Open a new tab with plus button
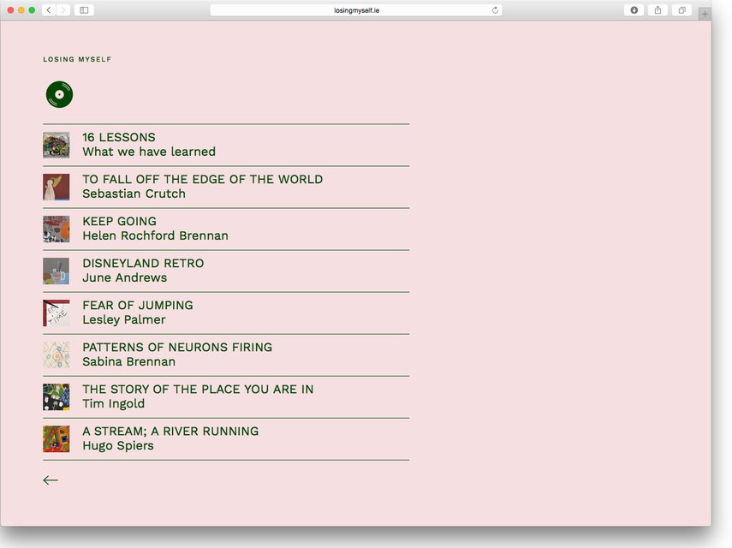Screen dimensions: 732x548 [705, 14]
